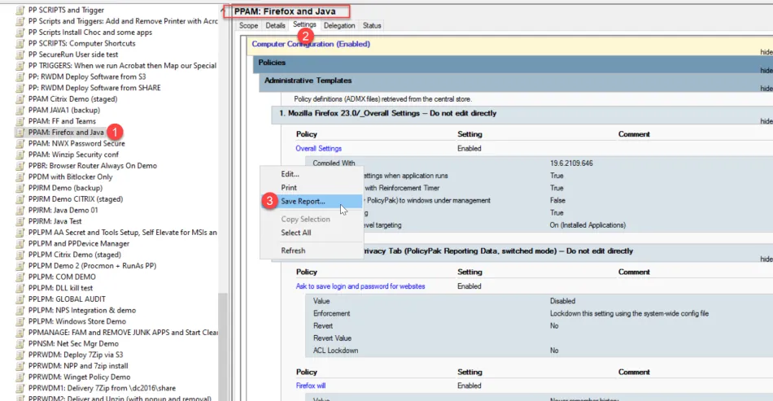Click the icon beside PPRWDM: Winget Policy Demo
Viewport: 773px width, 401px height.
coord(20,376)
